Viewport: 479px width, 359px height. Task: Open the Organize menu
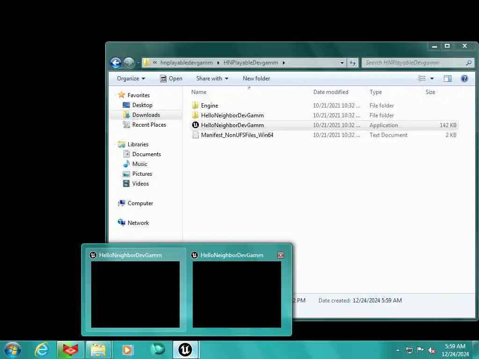click(131, 79)
